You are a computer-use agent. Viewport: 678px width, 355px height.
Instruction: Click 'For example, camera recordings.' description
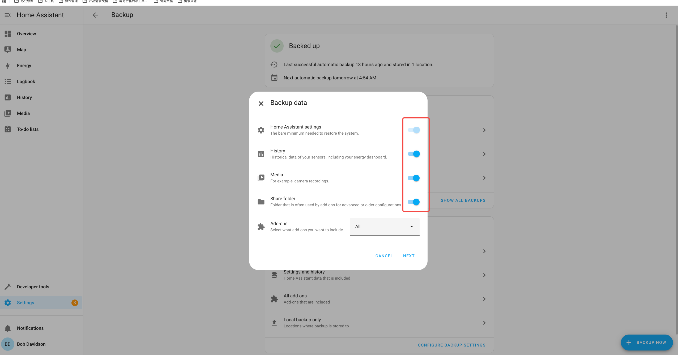tap(300, 181)
